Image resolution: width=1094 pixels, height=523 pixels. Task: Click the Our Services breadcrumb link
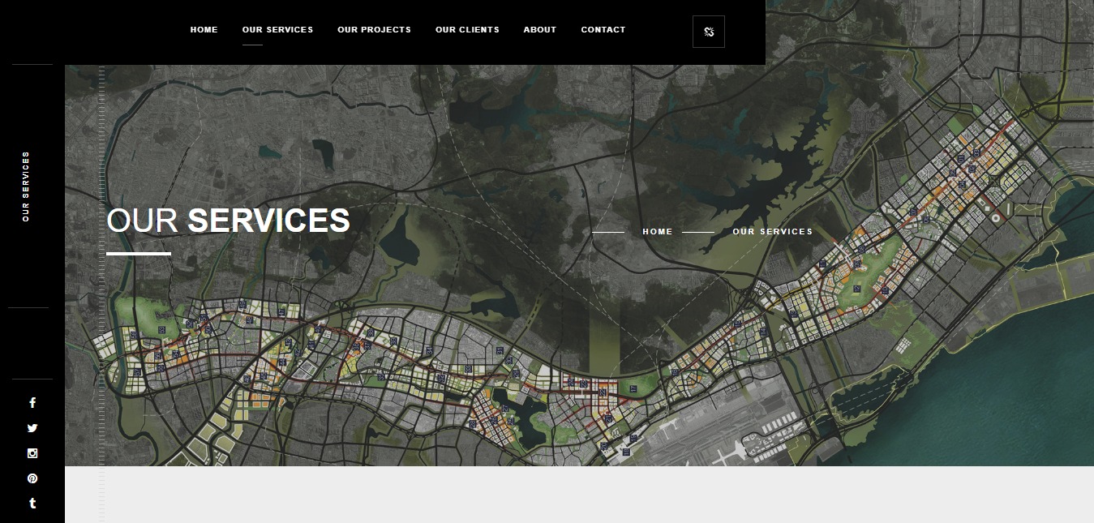772,232
